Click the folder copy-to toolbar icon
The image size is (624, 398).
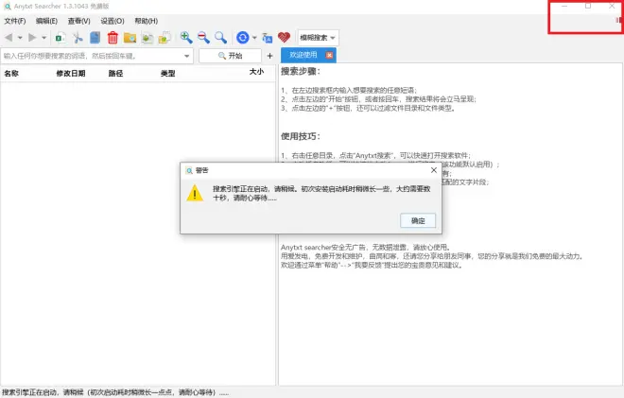click(x=165, y=38)
